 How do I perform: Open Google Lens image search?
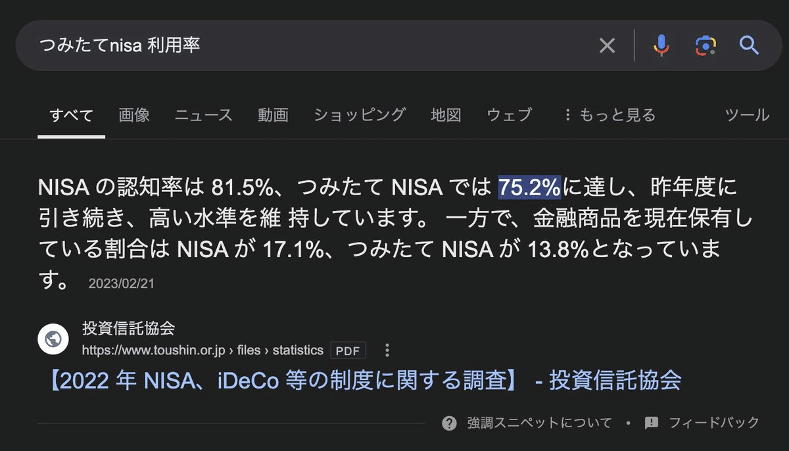(705, 45)
